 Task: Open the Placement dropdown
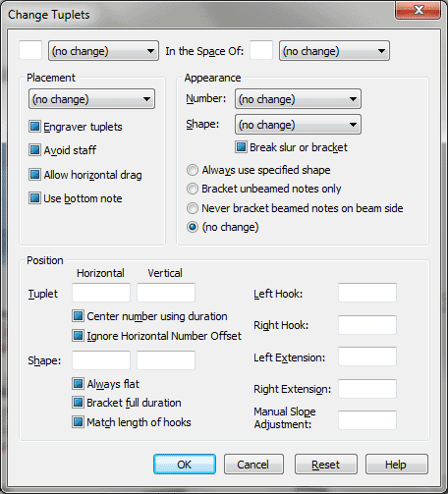(91, 99)
